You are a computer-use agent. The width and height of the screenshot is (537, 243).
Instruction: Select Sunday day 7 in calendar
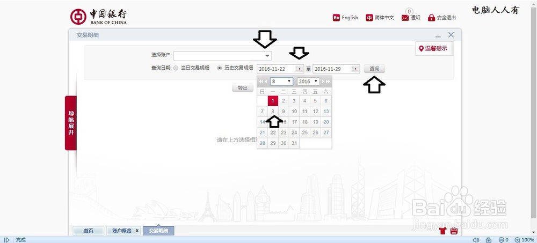263,111
